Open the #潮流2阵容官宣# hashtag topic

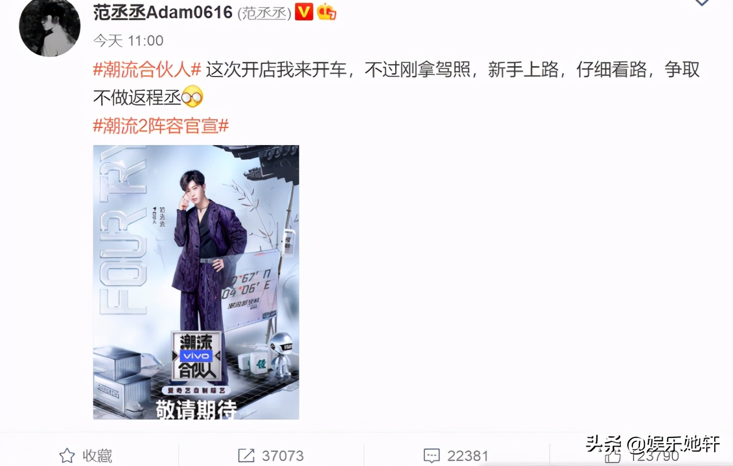[161, 126]
